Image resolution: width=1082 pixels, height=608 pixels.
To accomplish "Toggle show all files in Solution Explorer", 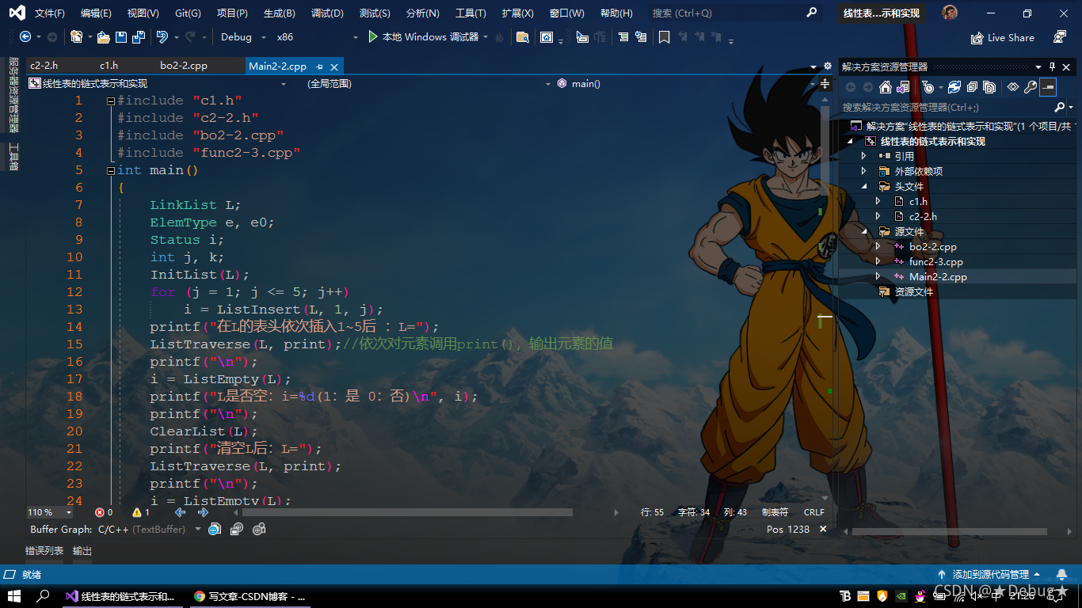I will [x=989, y=87].
